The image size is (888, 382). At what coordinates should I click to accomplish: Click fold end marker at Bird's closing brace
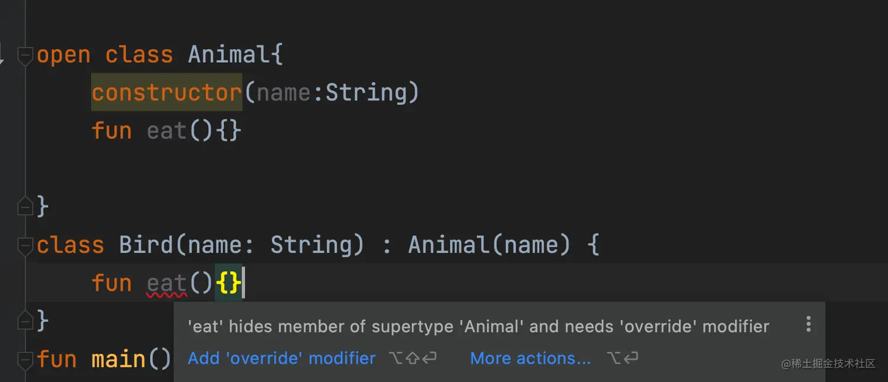point(25,320)
